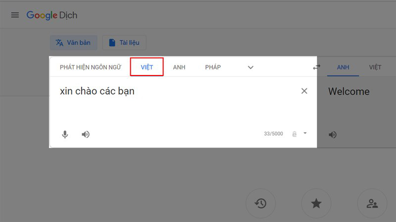Expand the source language list chevron

point(250,67)
